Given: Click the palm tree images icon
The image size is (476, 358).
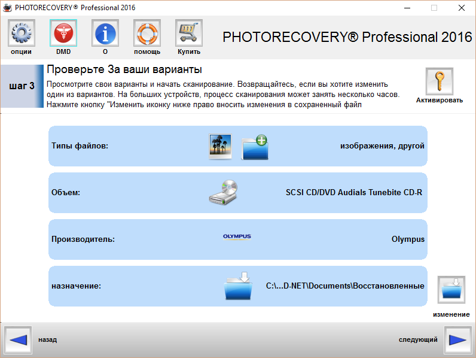Looking at the screenshot, I should click(221, 146).
